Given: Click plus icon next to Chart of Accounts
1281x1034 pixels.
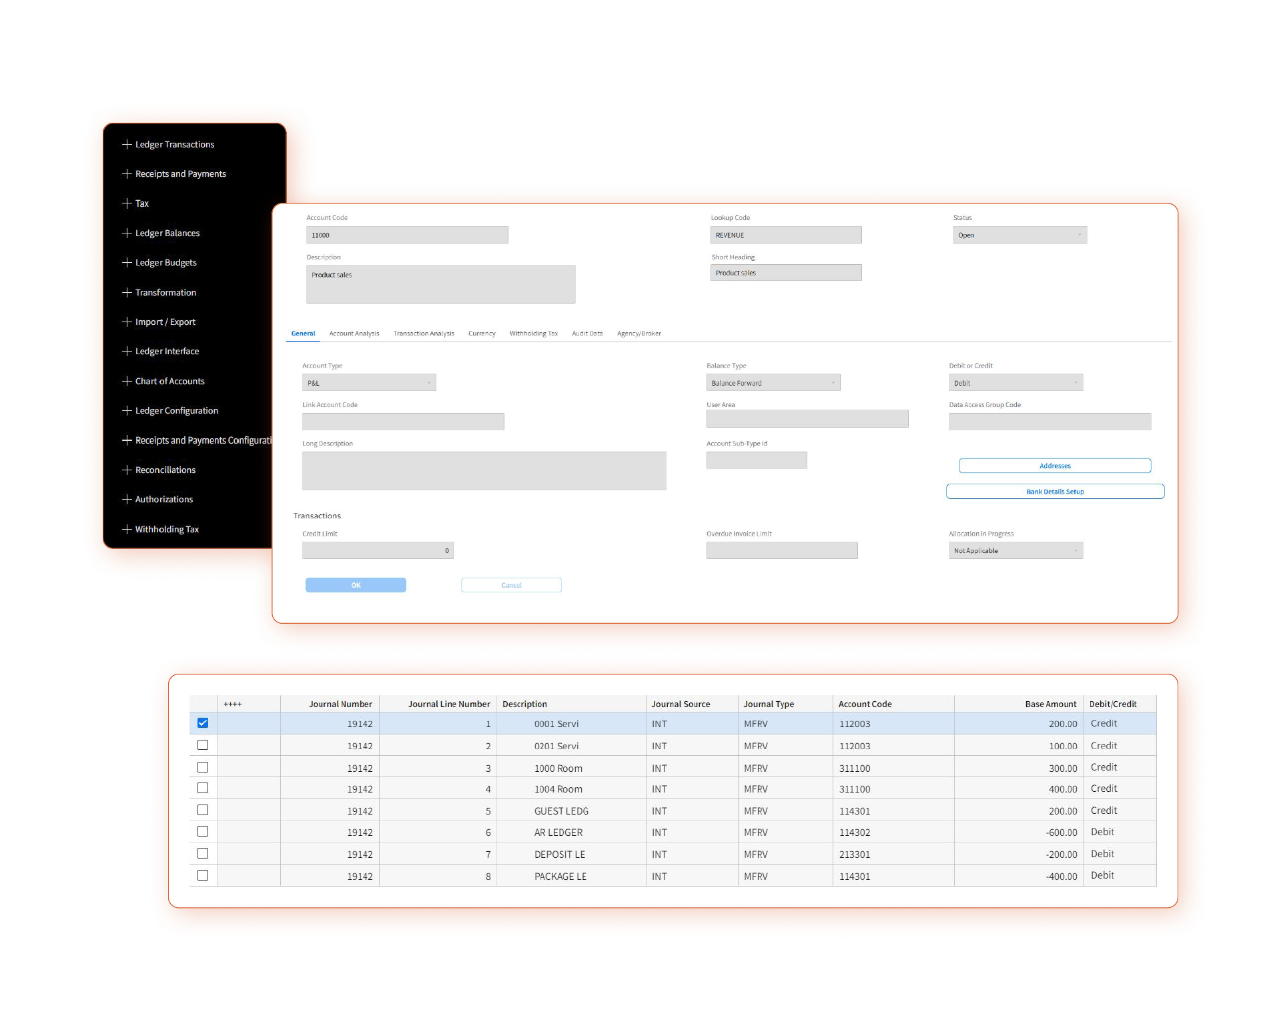Looking at the screenshot, I should [127, 381].
